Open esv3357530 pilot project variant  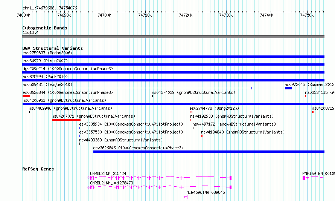point(131,132)
